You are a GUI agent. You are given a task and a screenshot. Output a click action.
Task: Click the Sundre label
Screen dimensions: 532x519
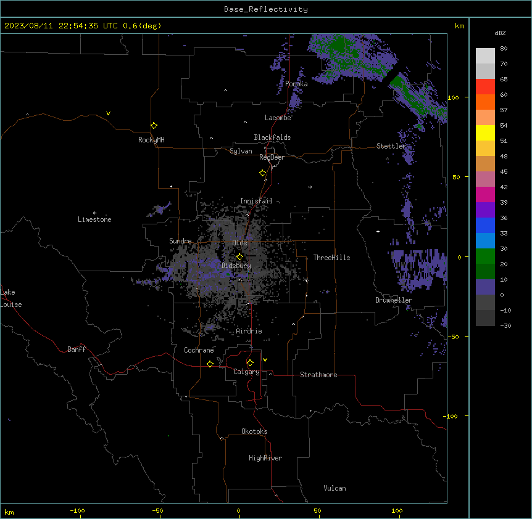point(180,241)
